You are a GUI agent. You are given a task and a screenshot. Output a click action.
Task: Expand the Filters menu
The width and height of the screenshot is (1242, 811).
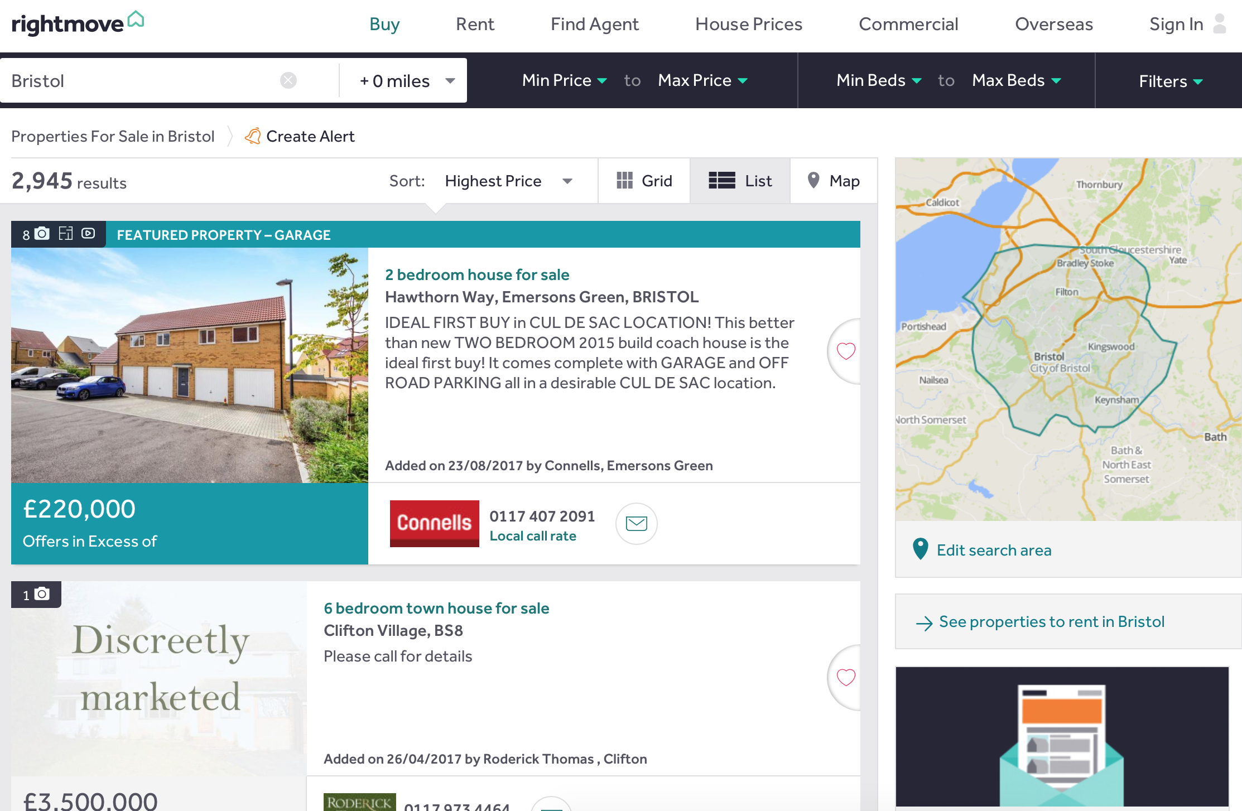coord(1170,81)
